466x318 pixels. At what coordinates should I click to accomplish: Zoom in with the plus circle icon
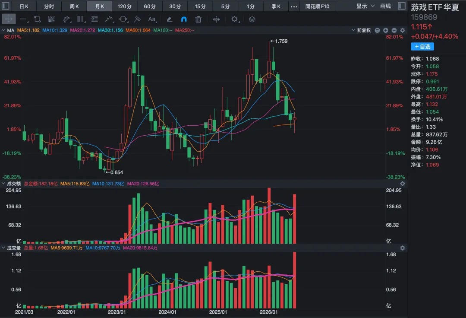click(386, 30)
